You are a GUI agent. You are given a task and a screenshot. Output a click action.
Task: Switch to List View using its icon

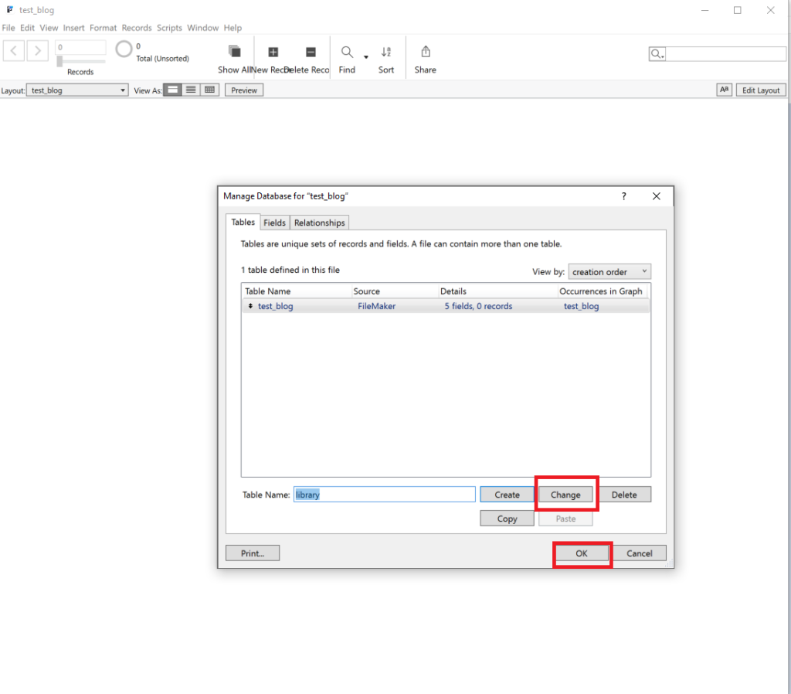[191, 90]
